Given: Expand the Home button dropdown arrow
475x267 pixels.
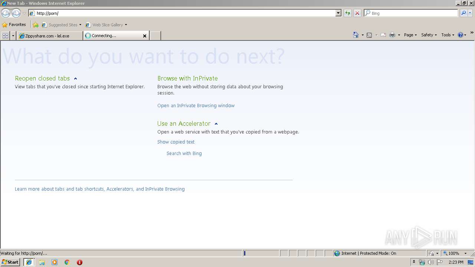Looking at the screenshot, I should [363, 35].
